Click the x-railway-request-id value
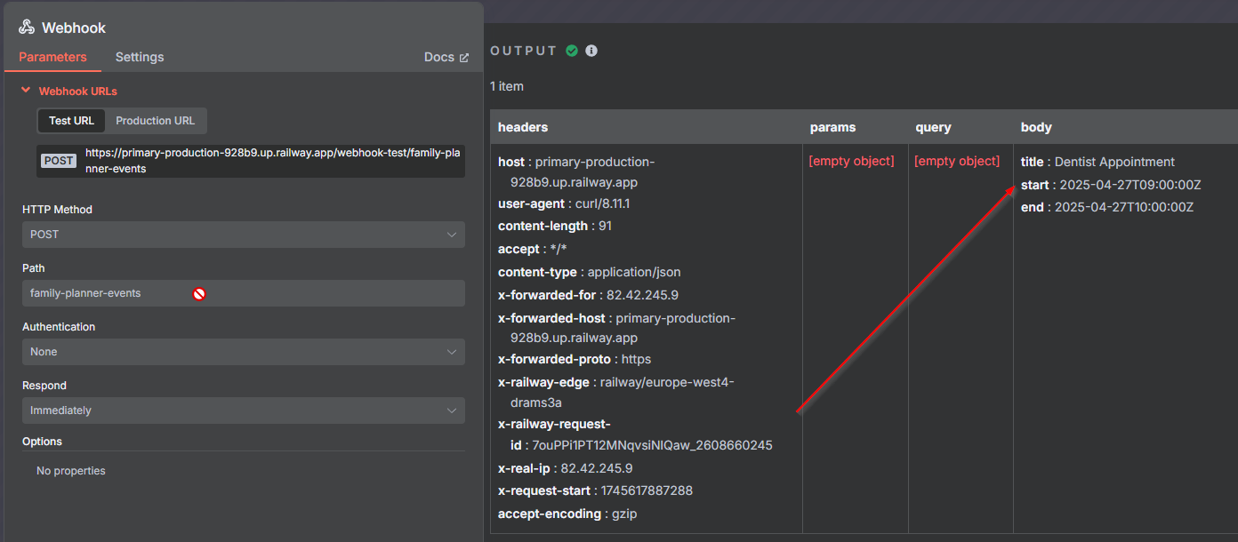 point(652,445)
